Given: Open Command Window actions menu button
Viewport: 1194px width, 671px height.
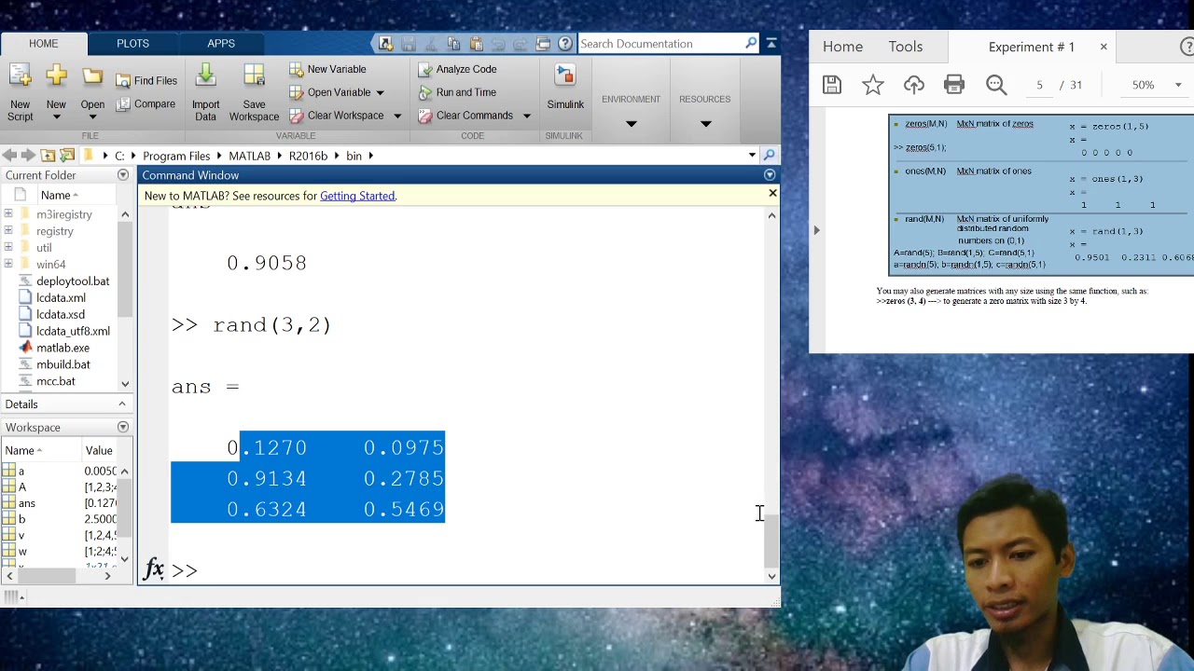Looking at the screenshot, I should (770, 175).
